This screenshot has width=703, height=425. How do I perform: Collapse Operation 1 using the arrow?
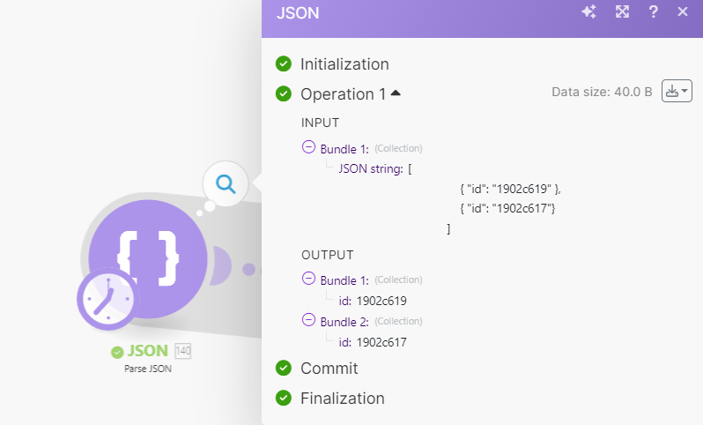396,93
